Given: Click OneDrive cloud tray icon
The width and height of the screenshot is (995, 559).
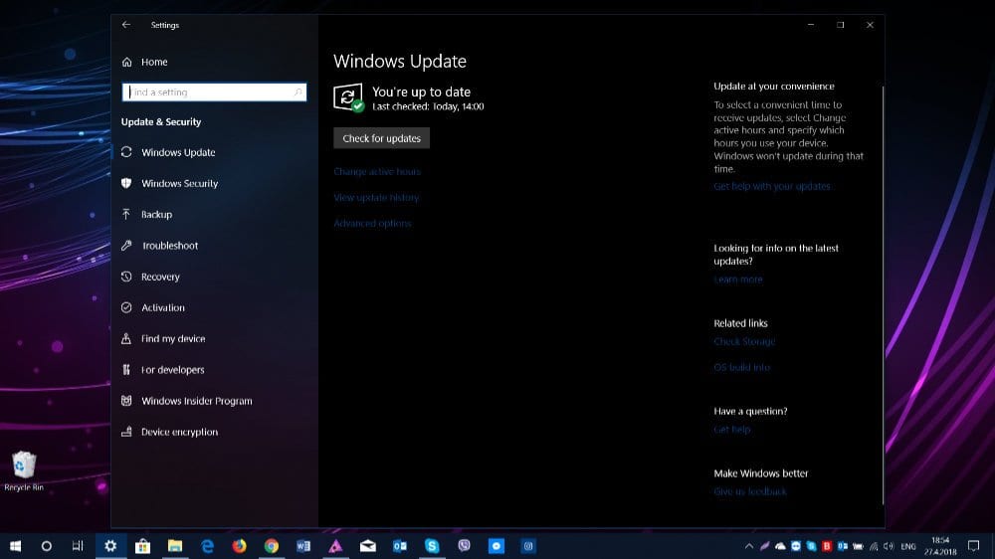Looking at the screenshot, I should point(780,546).
